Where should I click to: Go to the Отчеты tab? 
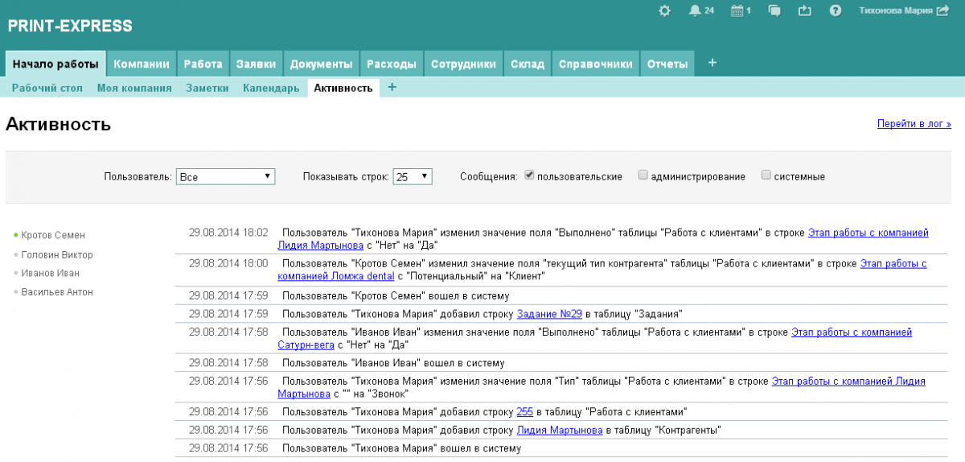point(667,64)
